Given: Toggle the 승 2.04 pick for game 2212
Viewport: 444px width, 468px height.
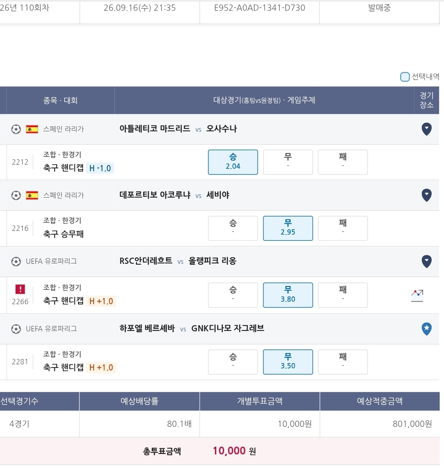Looking at the screenshot, I should [x=233, y=162].
